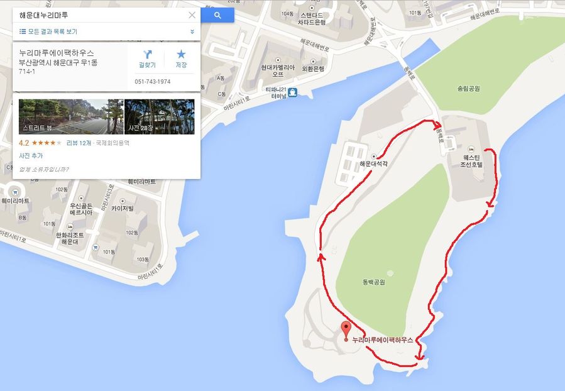Image resolution: width=565 pixels, height=391 pixels.
Task: Open 모든 결과 목록 보기 list
Action: pos(48,31)
